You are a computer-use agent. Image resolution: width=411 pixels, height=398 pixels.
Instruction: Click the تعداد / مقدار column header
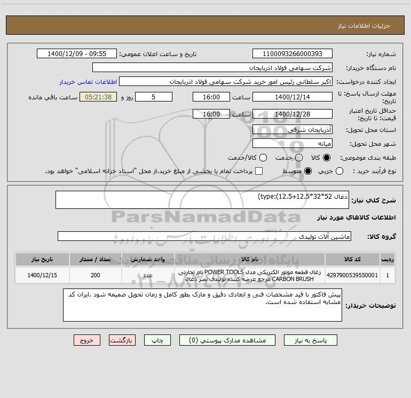(96, 259)
